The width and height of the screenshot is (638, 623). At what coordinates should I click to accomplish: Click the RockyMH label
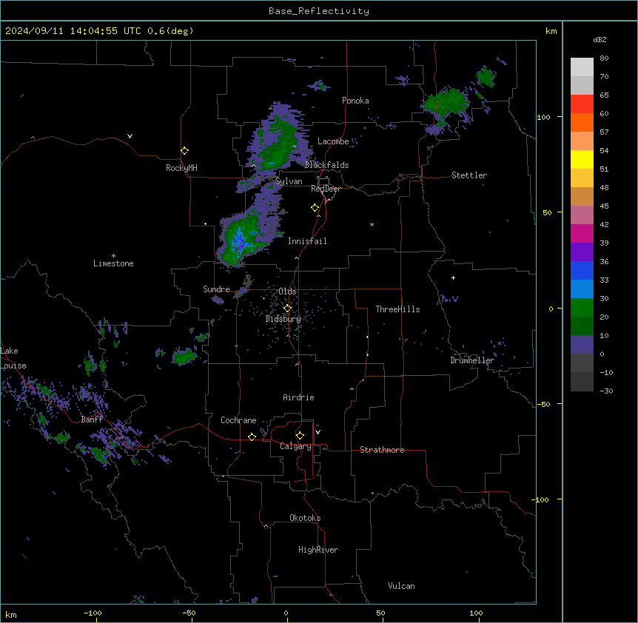pyautogui.click(x=181, y=168)
